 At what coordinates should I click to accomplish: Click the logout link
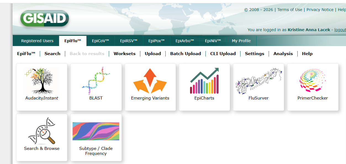[x=340, y=29]
